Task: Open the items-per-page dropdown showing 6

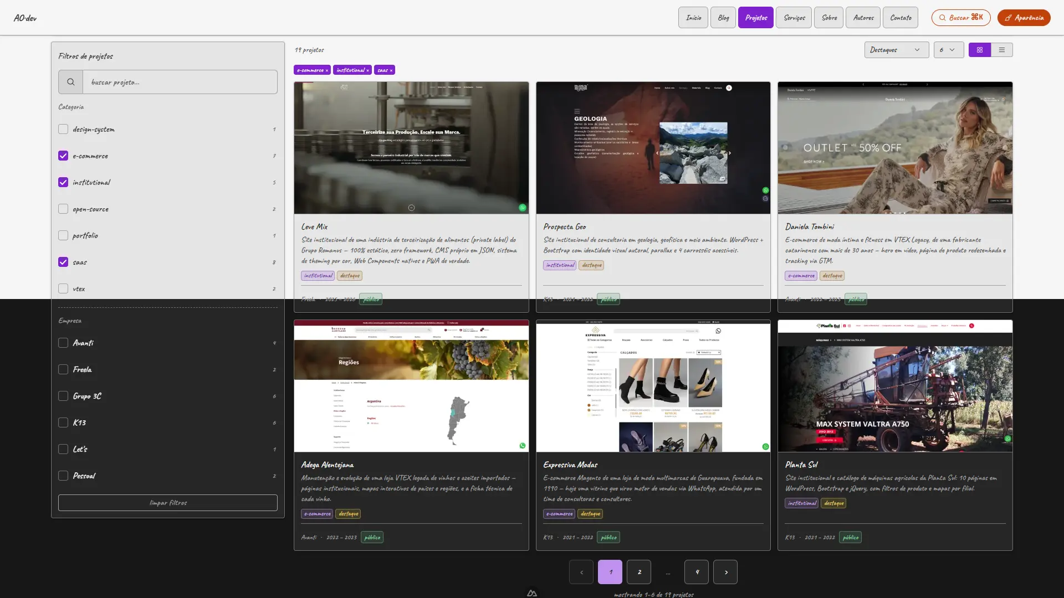Action: (x=948, y=50)
